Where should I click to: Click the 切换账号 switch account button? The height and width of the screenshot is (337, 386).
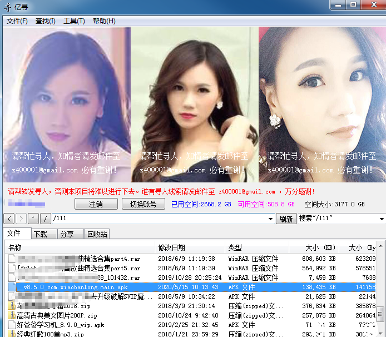coord(143,204)
